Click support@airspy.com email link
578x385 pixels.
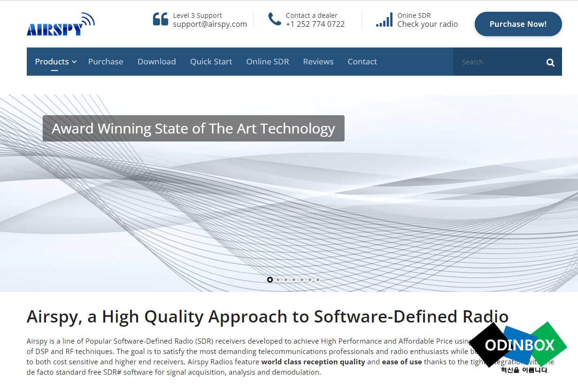pos(210,24)
